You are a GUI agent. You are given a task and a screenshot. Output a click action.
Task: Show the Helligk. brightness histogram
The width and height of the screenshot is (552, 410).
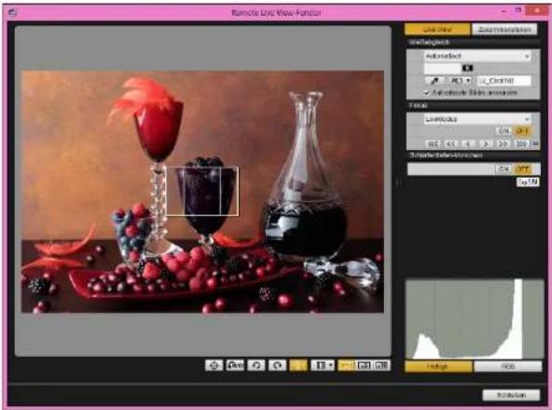pyautogui.click(x=438, y=366)
